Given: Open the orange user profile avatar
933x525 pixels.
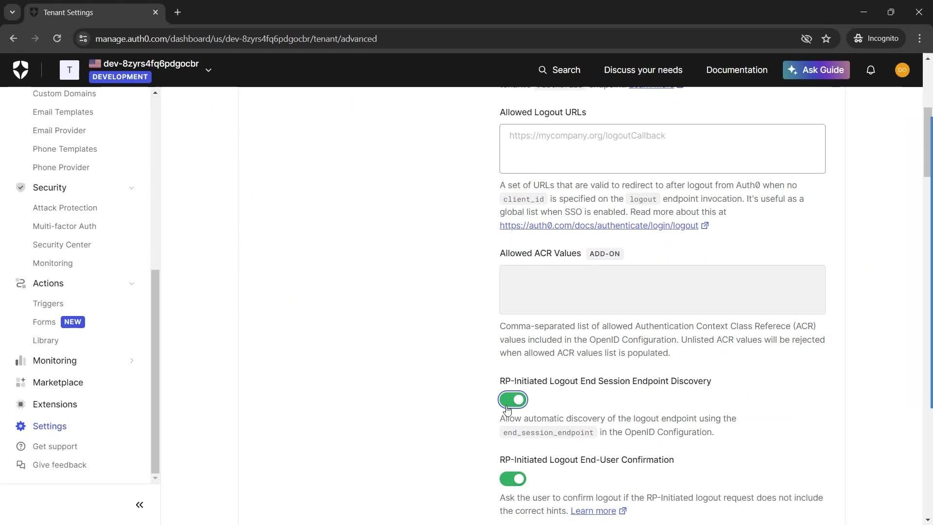Looking at the screenshot, I should (902, 70).
